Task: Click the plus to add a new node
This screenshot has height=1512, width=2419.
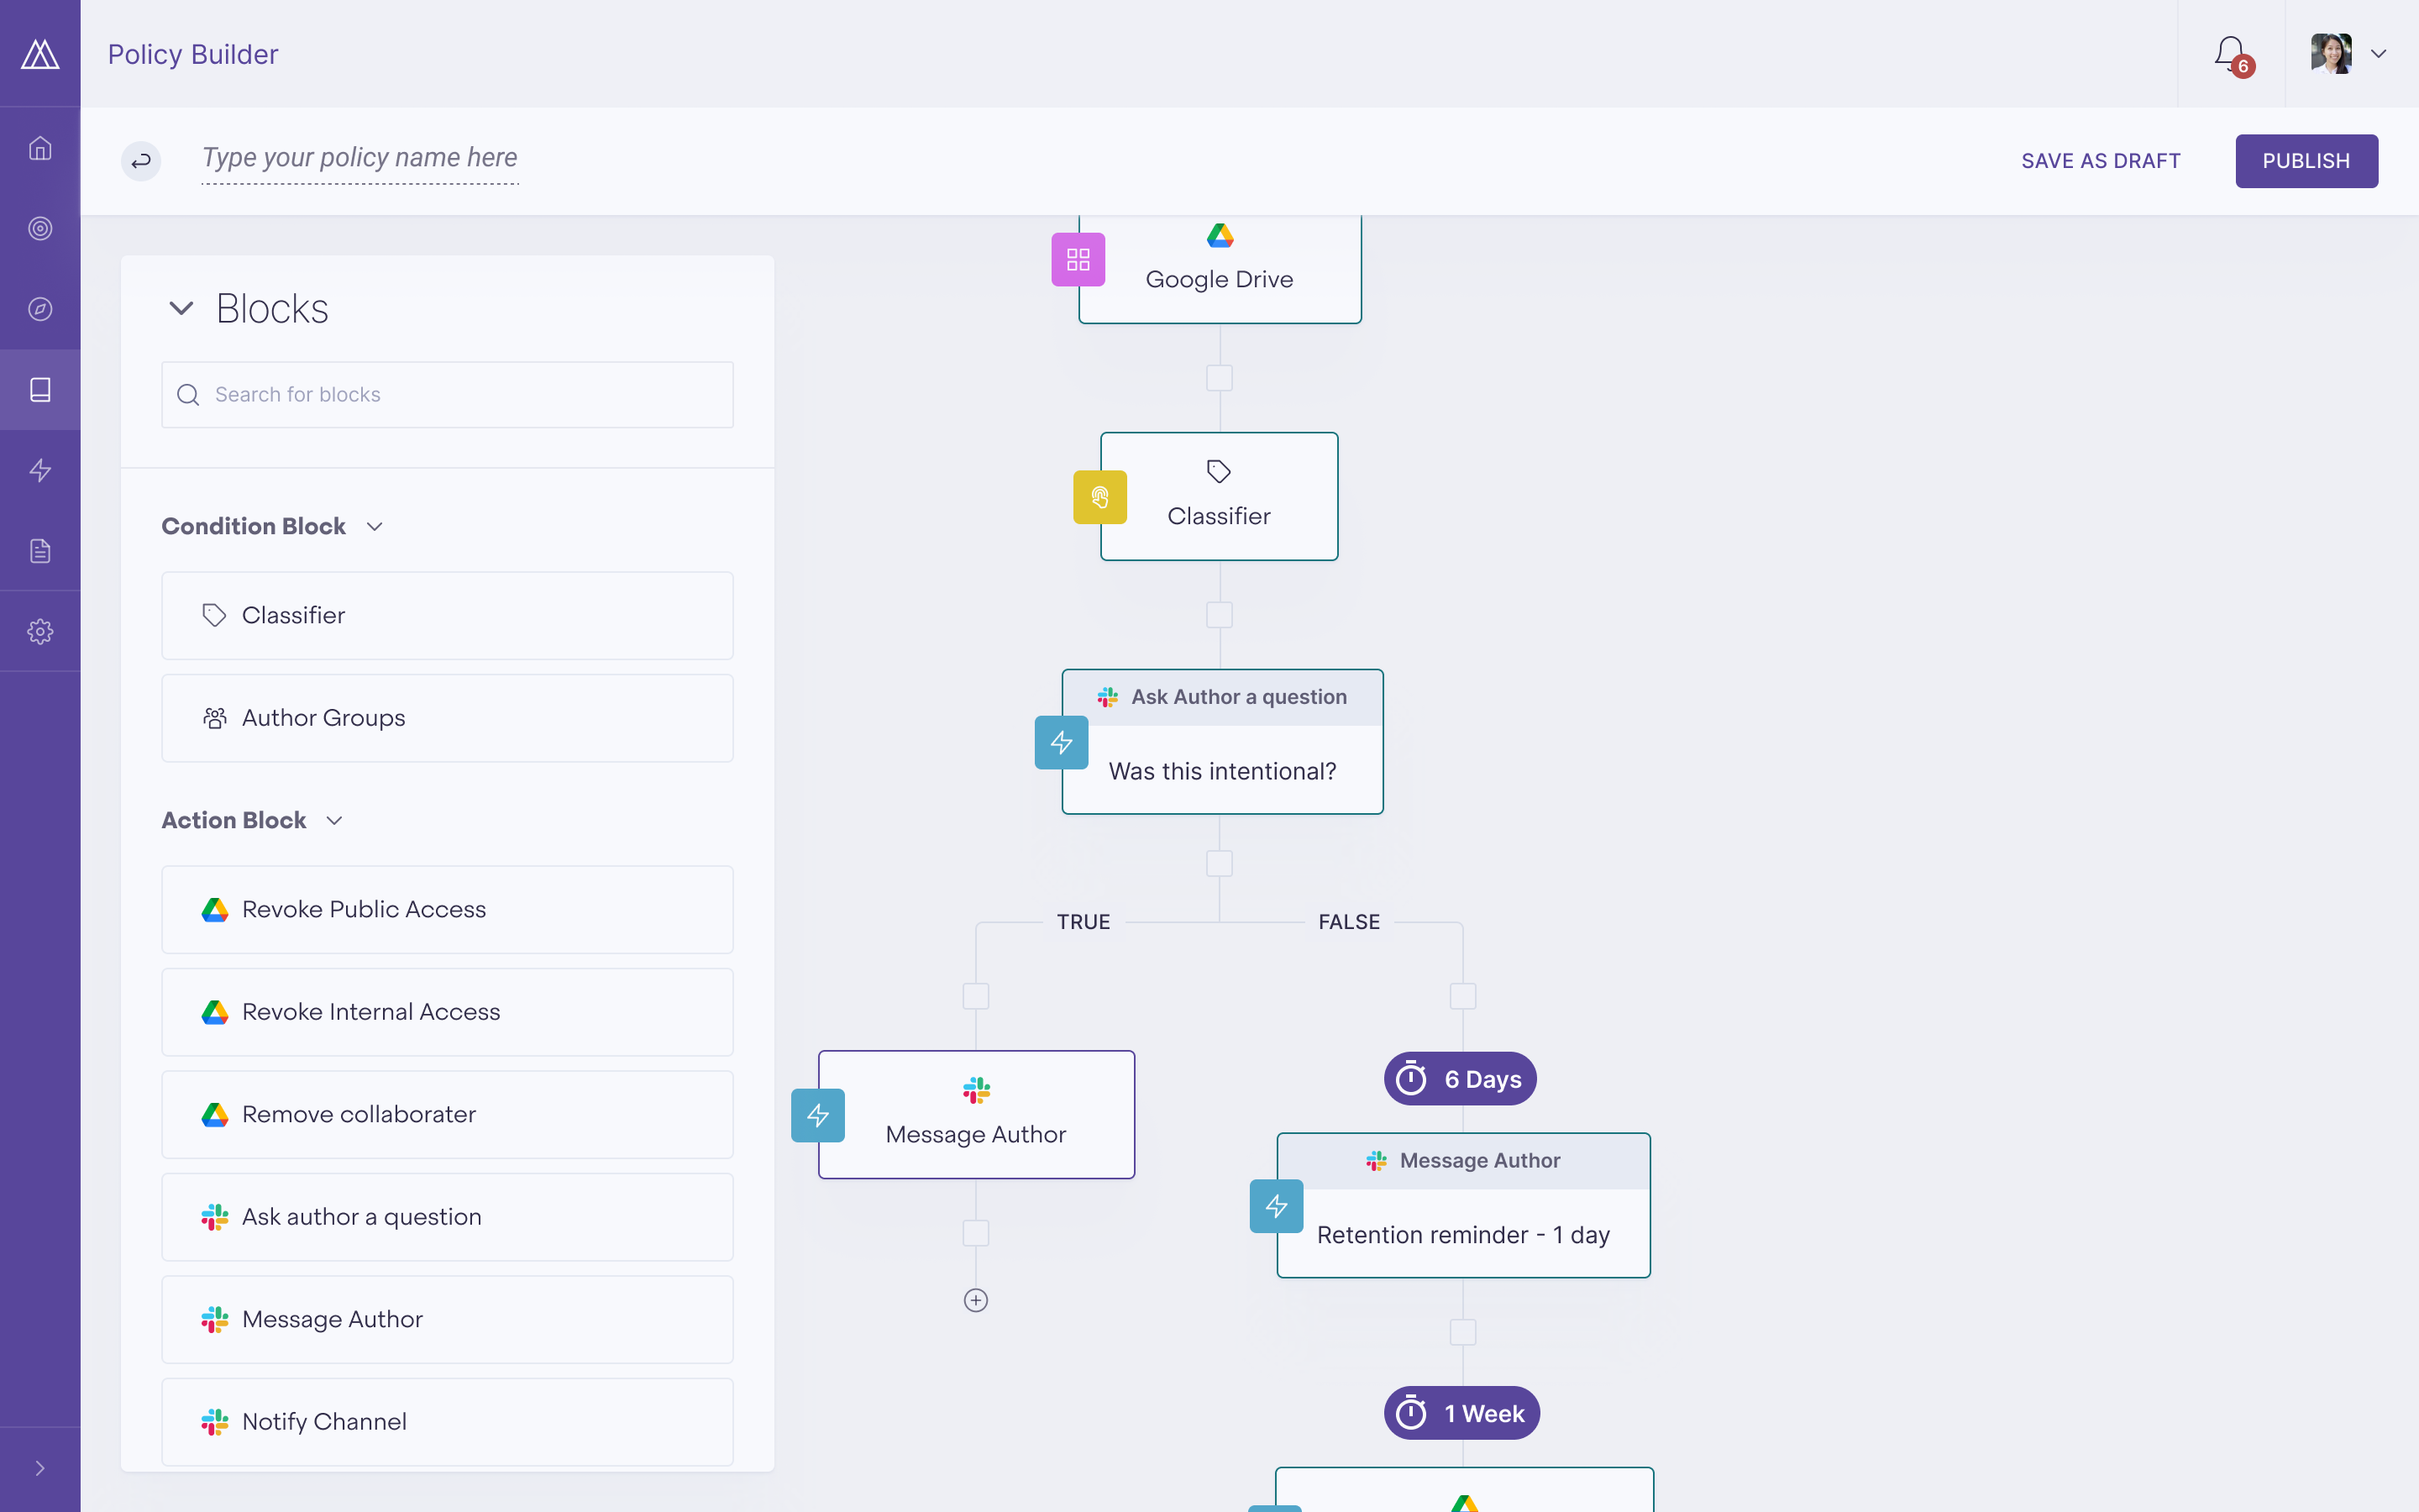Action: tap(976, 1300)
